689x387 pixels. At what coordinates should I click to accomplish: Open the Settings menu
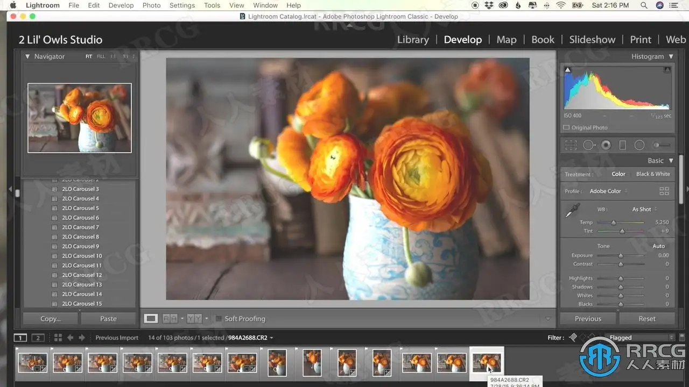point(182,5)
